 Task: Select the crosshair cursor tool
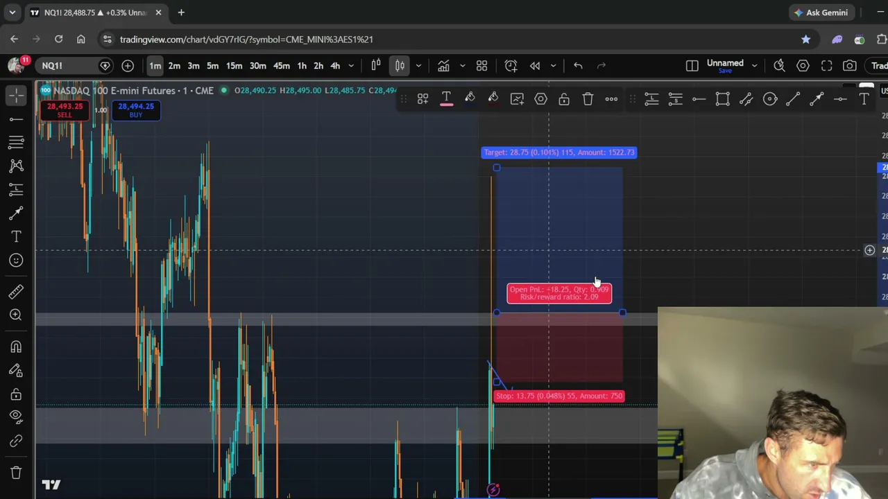coord(16,96)
